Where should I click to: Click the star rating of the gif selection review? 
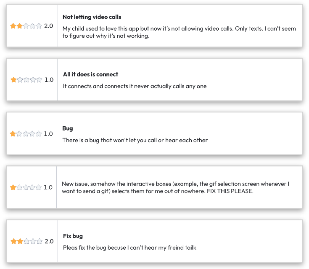click(x=26, y=187)
